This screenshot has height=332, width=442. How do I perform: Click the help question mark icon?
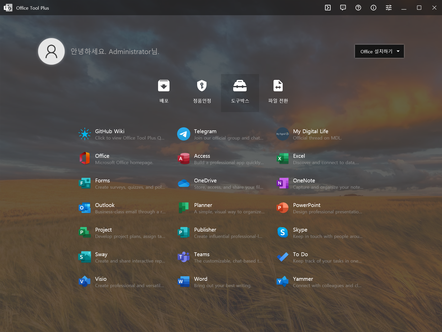358,8
